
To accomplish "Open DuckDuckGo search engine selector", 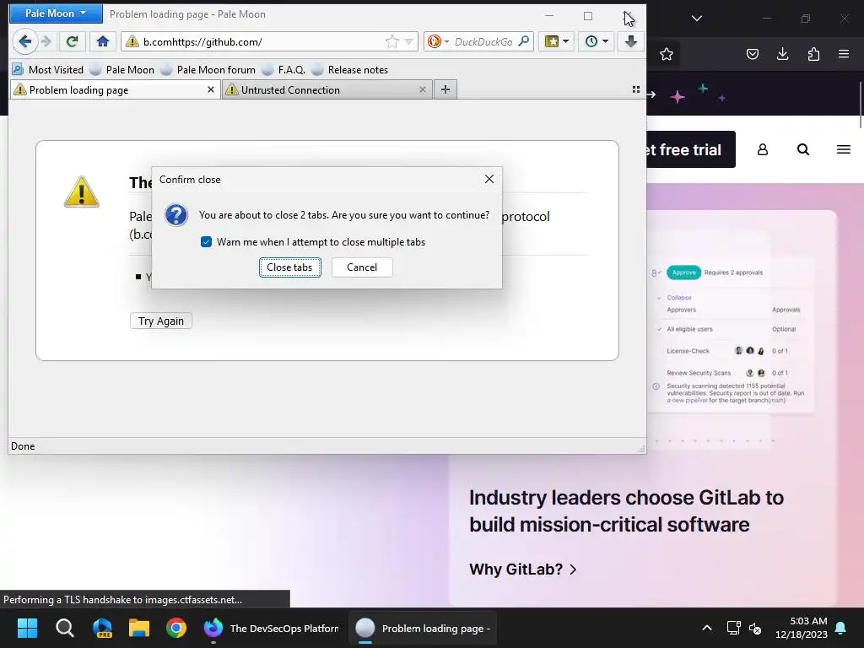I will [x=439, y=41].
